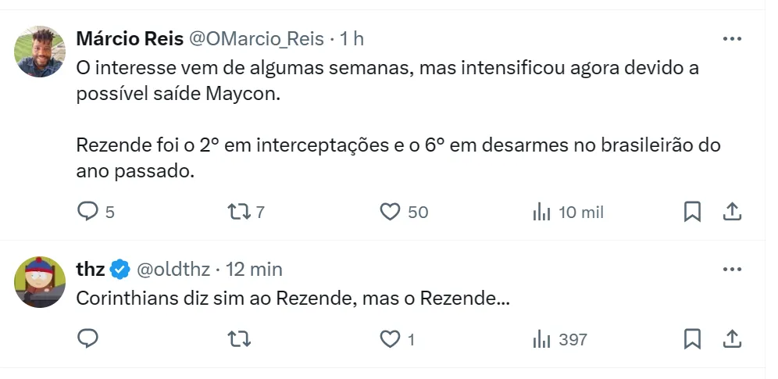
Task: Bookmark the thz tweet
Action: click(x=692, y=338)
